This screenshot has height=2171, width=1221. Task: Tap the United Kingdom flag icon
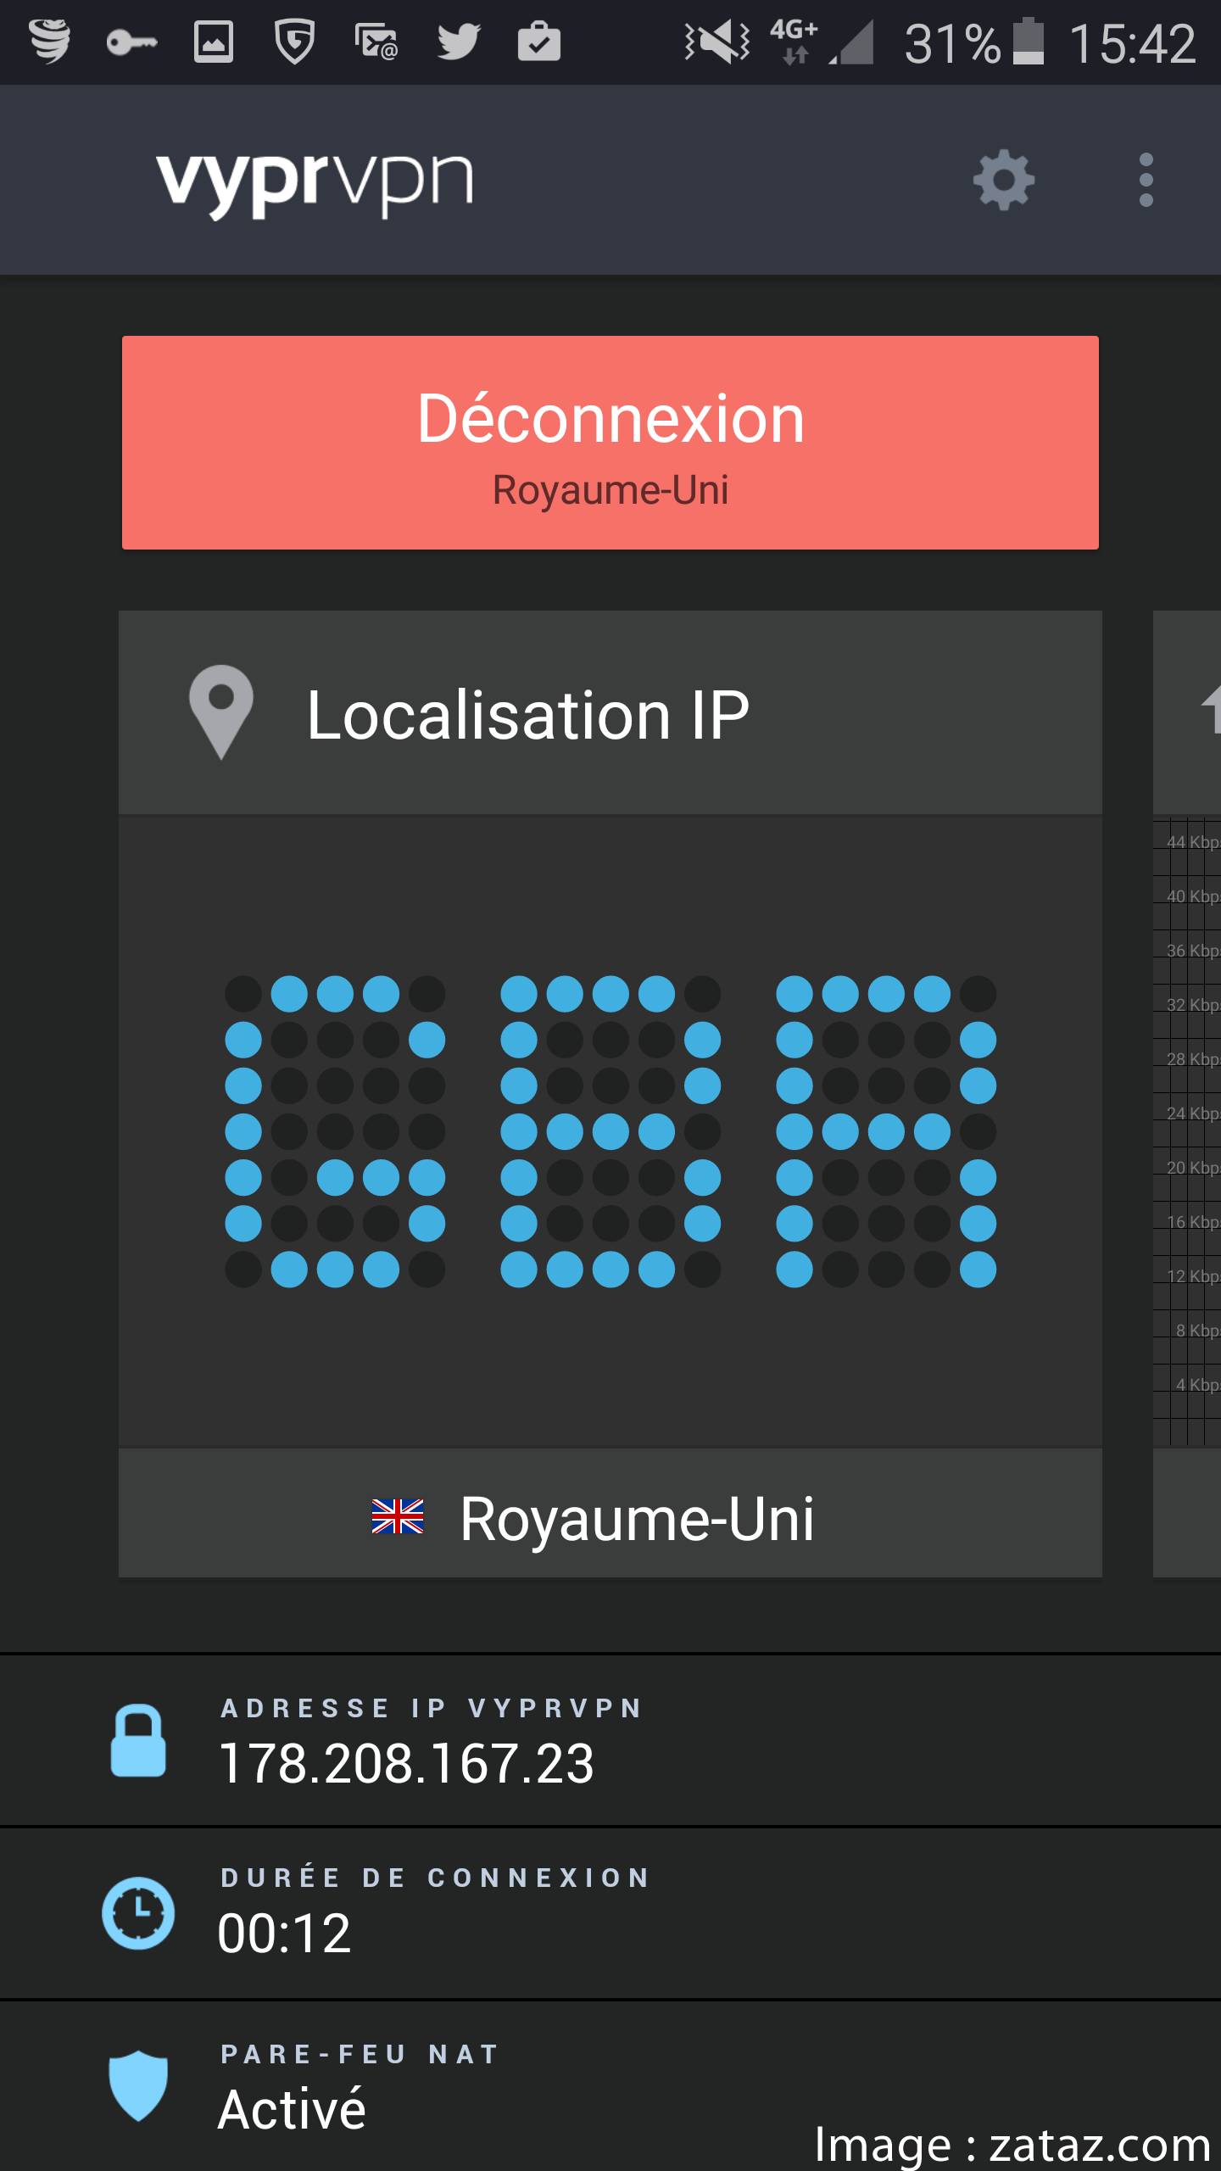(x=398, y=1517)
